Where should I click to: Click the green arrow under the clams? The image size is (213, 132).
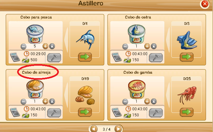(85, 112)
